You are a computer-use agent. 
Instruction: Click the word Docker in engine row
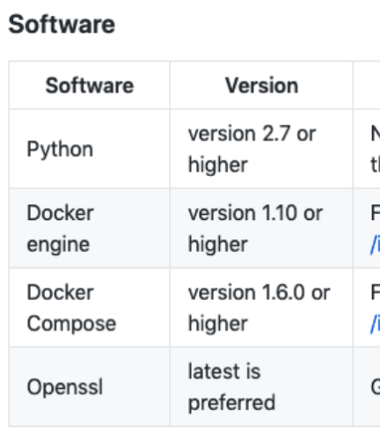60,213
